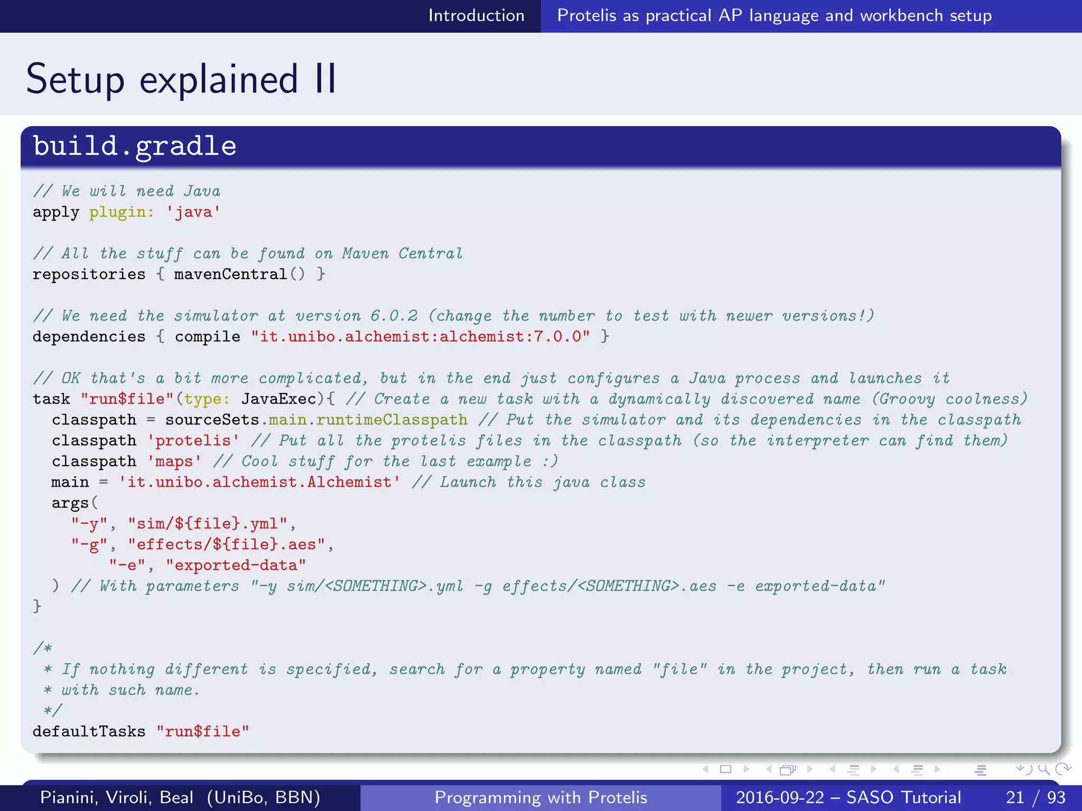
Task: Click comment 'If nothing different is specified'
Action: tap(525, 669)
